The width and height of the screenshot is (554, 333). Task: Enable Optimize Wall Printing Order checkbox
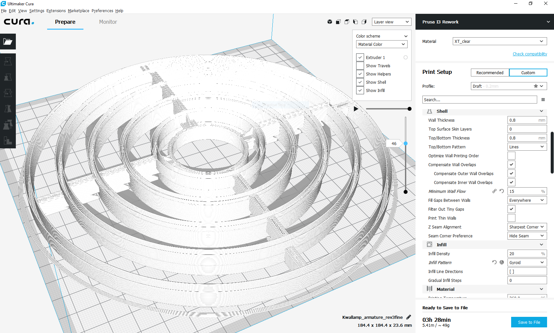511,156
